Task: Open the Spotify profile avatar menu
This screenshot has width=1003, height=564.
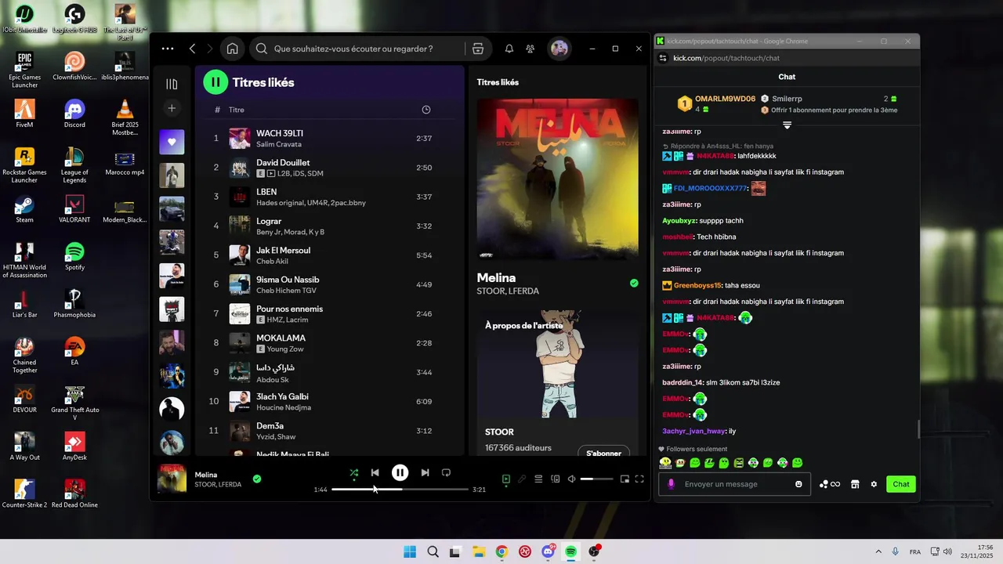Action: click(559, 49)
